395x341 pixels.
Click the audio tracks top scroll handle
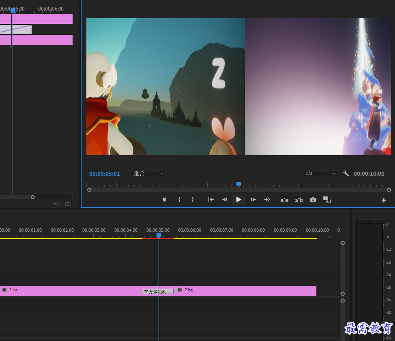click(x=343, y=301)
